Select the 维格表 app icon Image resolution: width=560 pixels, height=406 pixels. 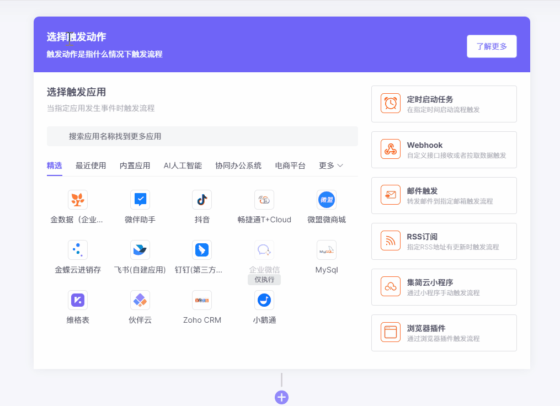point(77,300)
